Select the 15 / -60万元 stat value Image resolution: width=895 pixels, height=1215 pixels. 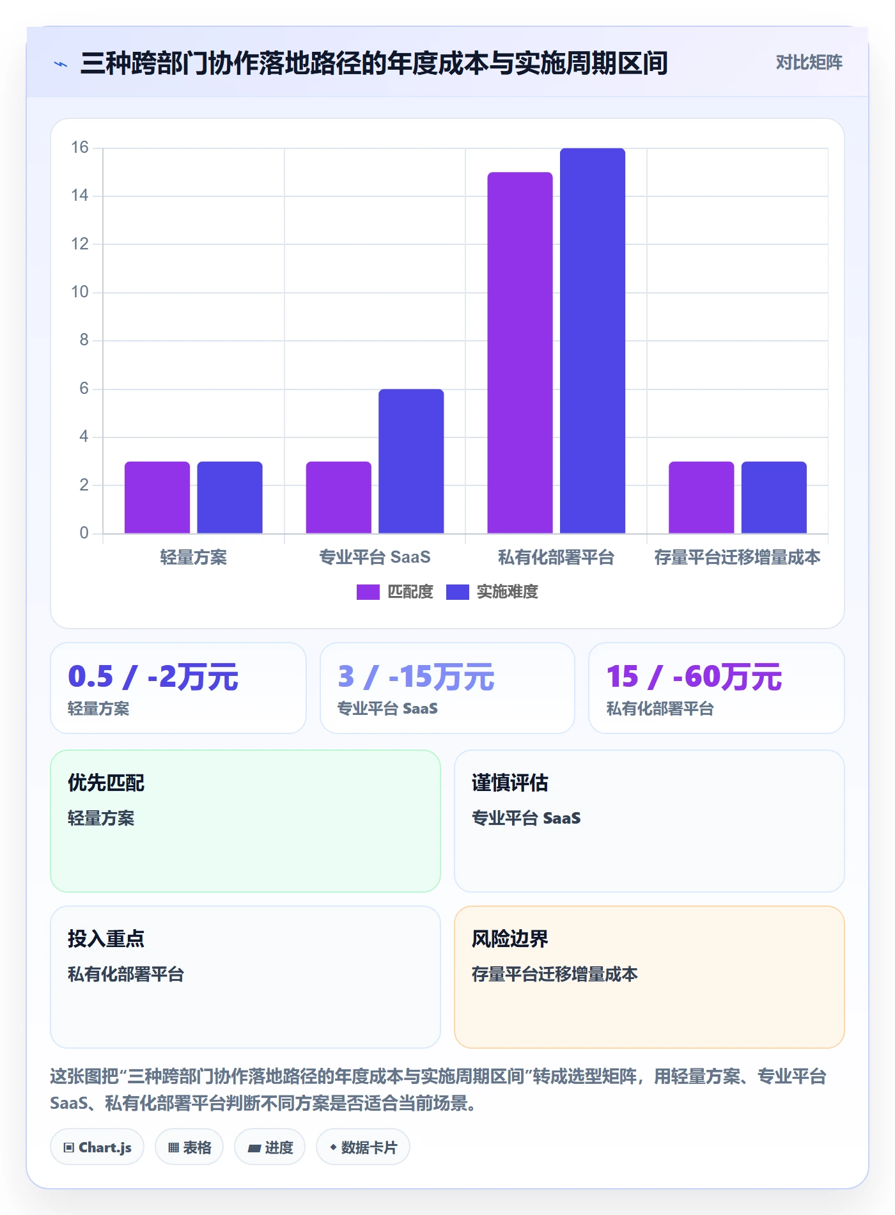[x=694, y=677]
